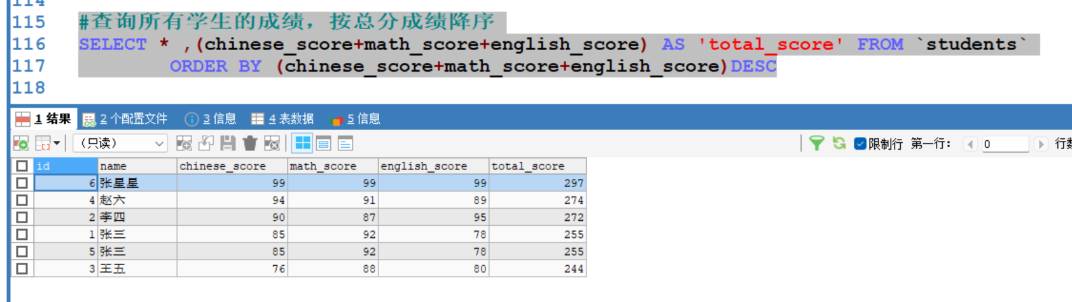1072x302 pixels.
Task: Check the row checkbox for 张星星
Action: click(22, 183)
